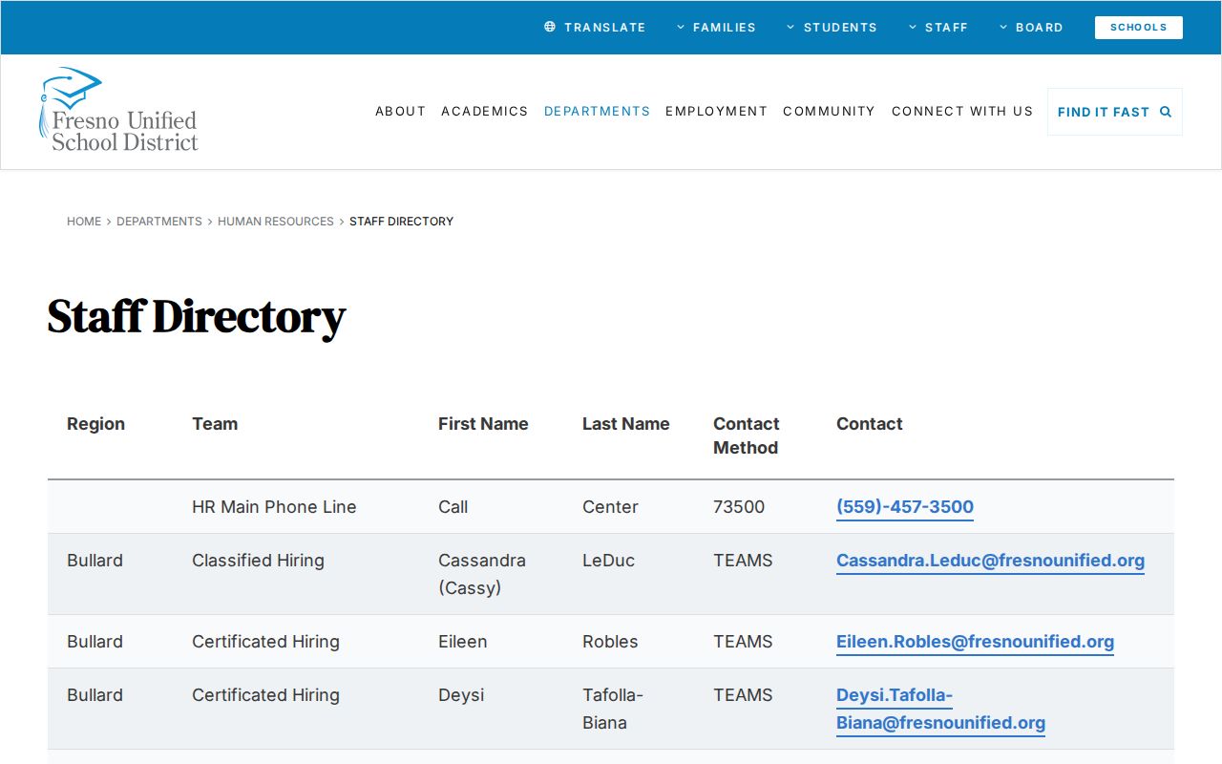Expand the Staff dropdown menu
Viewport: 1222px width, 764px height.
point(938,28)
